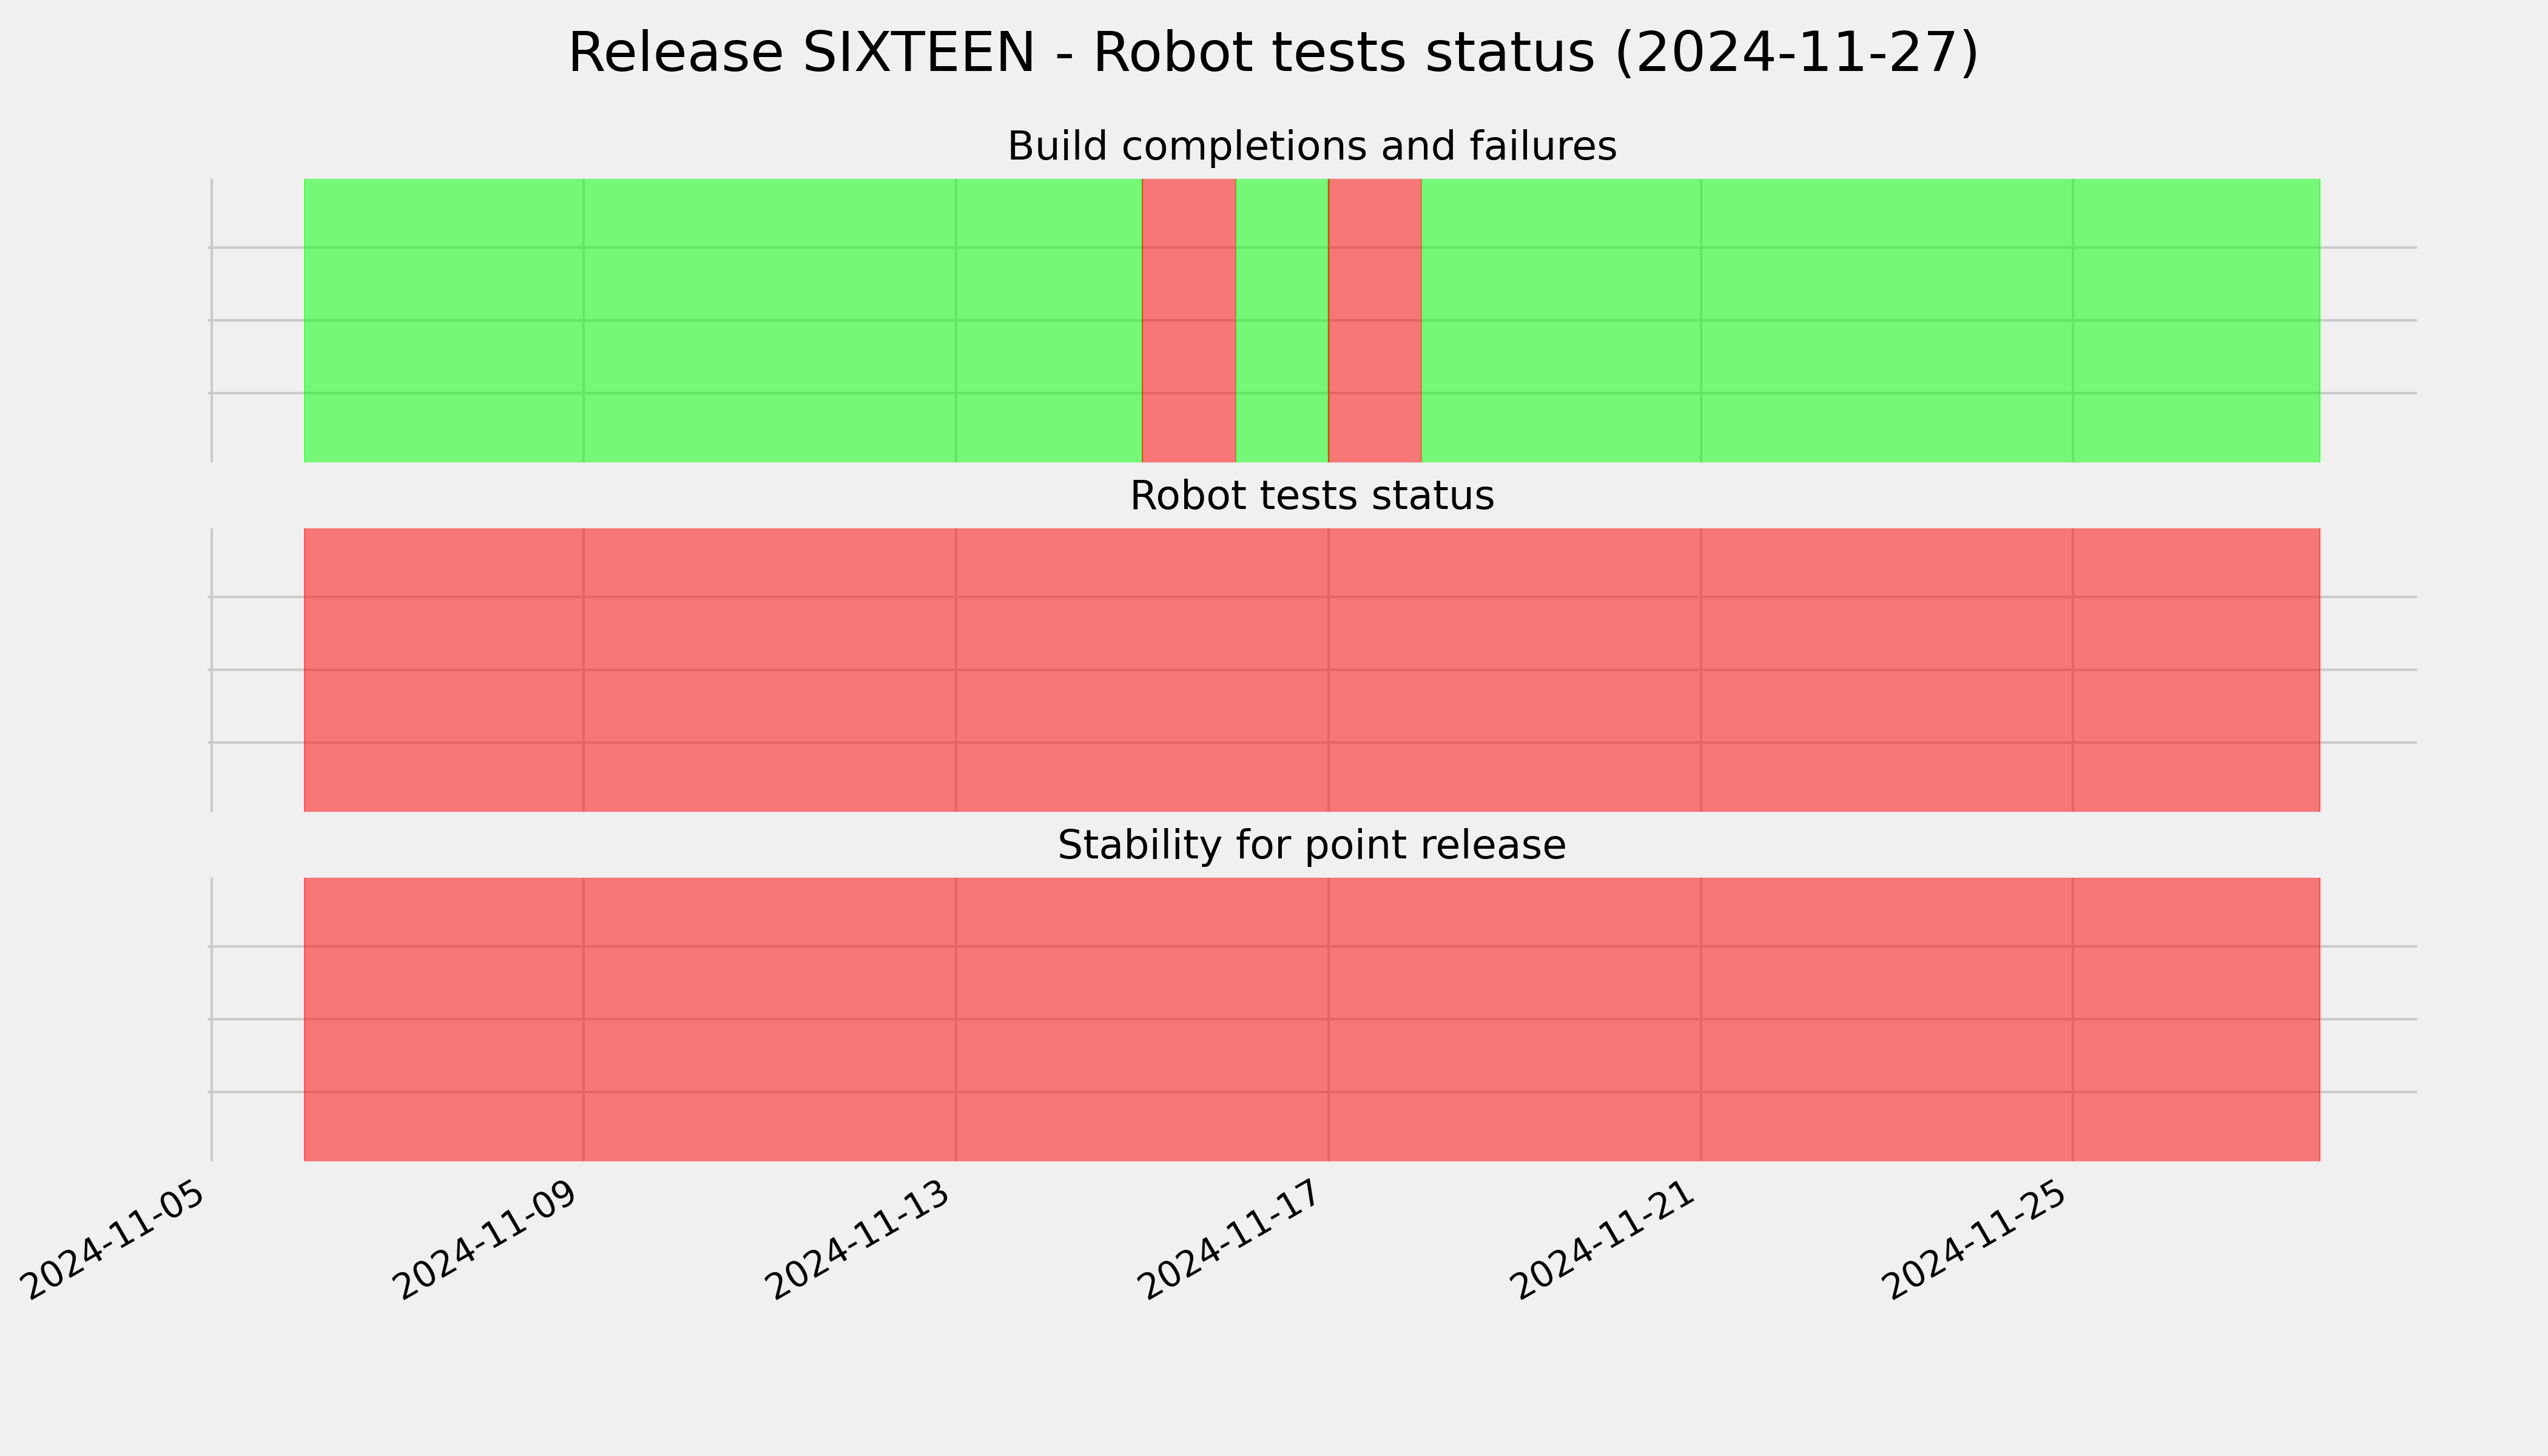2548x1456 pixels.
Task: Click the red Robot tests status bar
Action: pyautogui.click(x=1312, y=670)
